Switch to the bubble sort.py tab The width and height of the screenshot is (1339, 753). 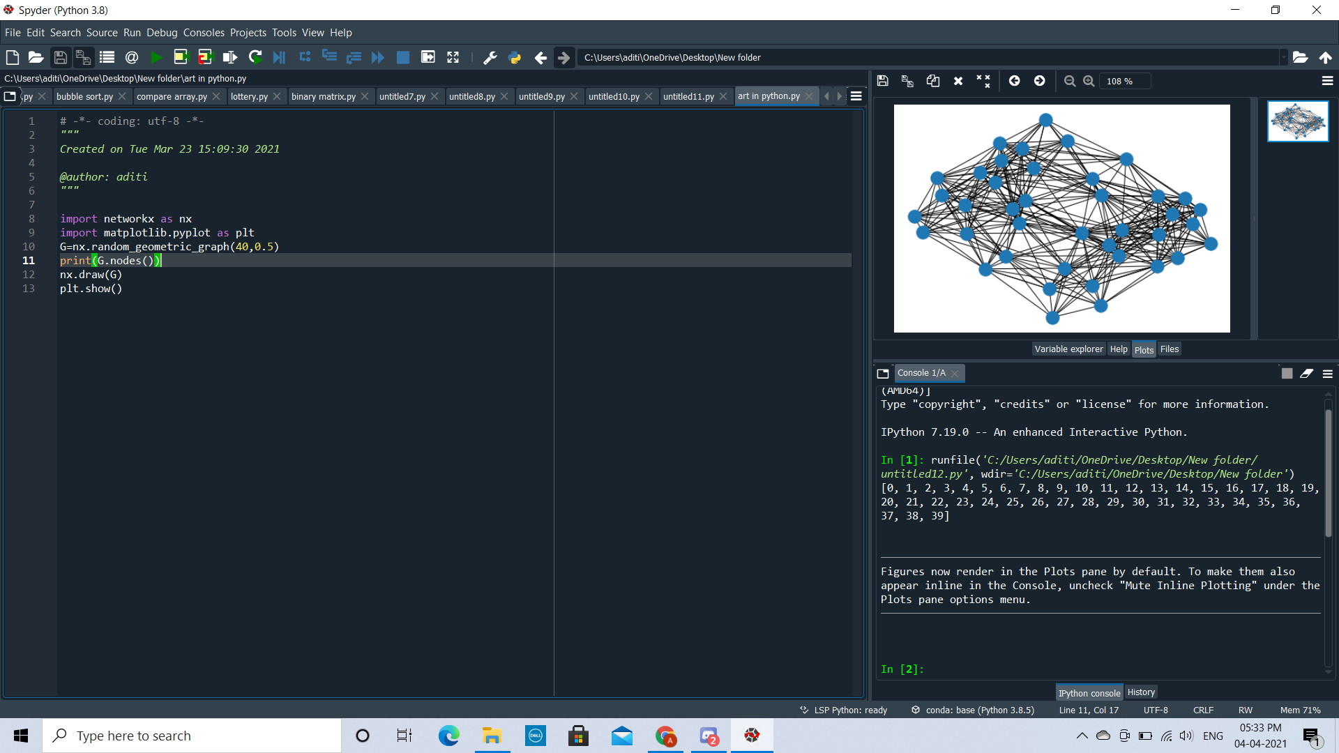pos(84,96)
